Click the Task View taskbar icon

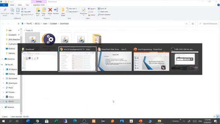tap(17, 121)
